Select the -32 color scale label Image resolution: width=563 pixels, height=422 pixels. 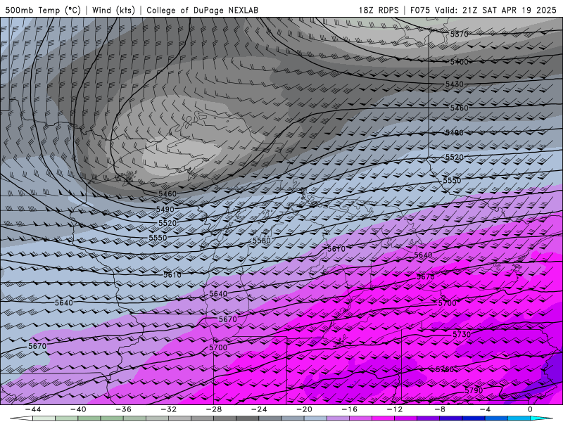(x=168, y=409)
